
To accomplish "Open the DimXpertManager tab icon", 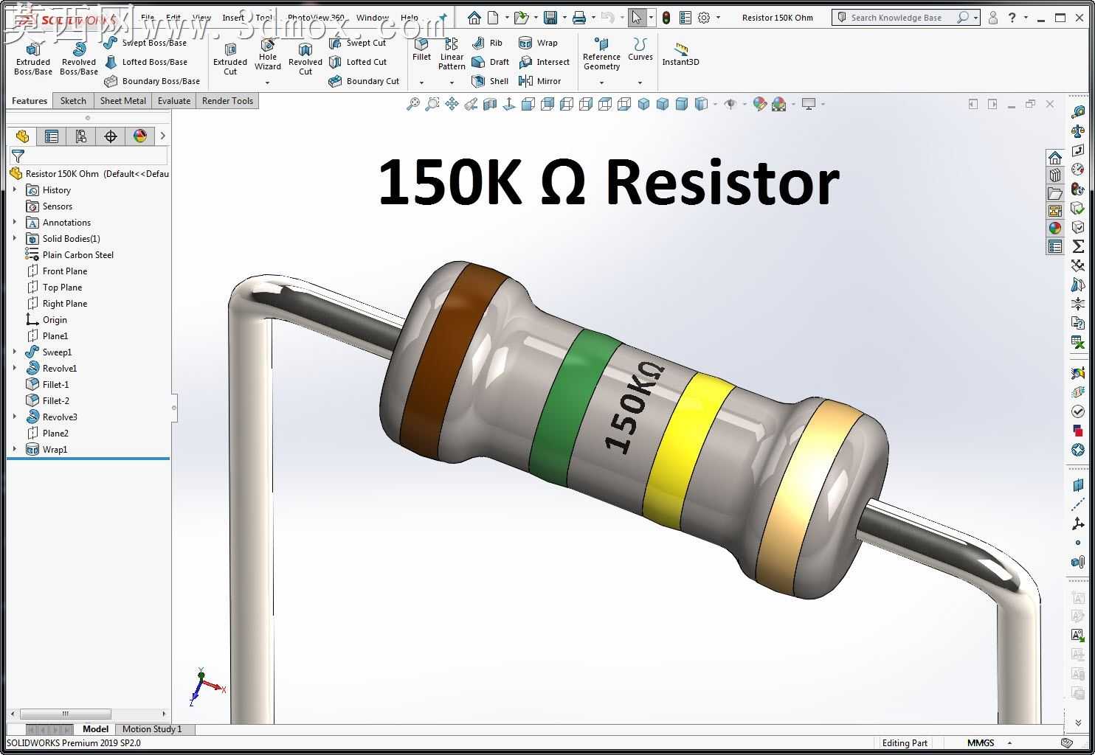I will point(111,136).
